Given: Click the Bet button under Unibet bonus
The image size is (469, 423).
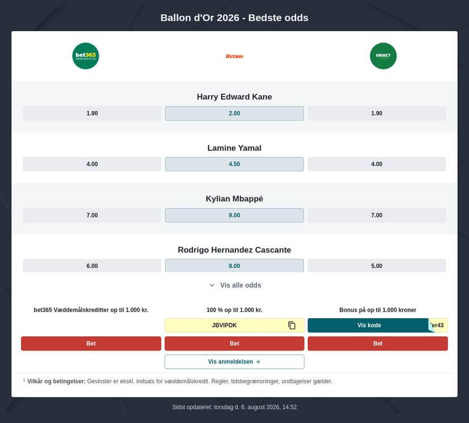Looking at the screenshot, I should click(x=378, y=344).
